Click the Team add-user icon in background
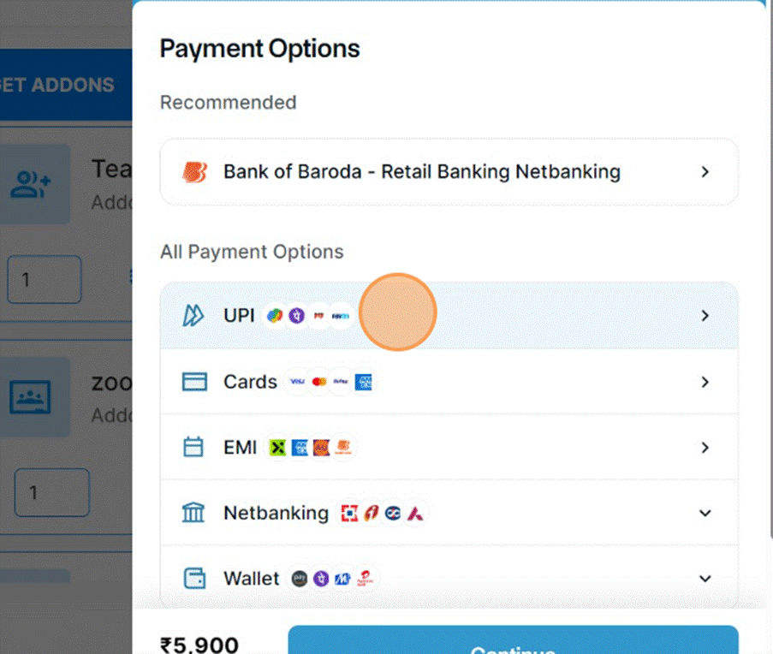The height and width of the screenshot is (654, 773). (32, 184)
